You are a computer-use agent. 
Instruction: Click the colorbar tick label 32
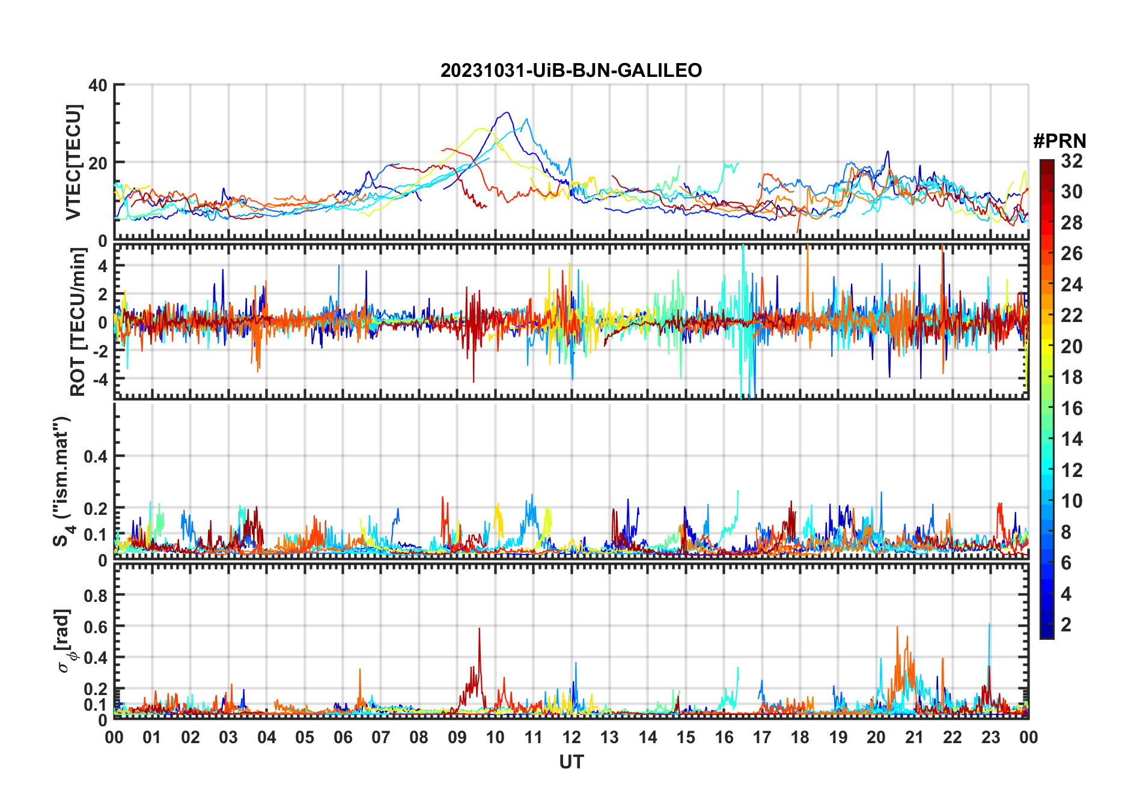point(1071,161)
